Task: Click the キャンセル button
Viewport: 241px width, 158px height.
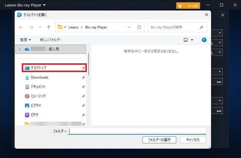Action: pyautogui.click(x=193, y=140)
